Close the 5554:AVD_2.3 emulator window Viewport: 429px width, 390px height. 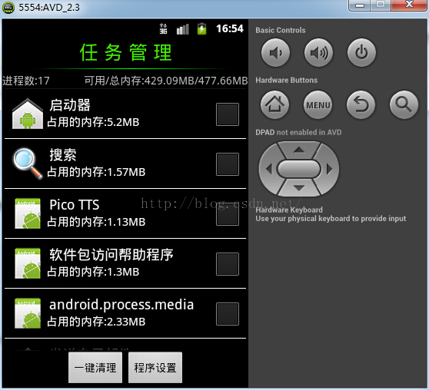409,5
